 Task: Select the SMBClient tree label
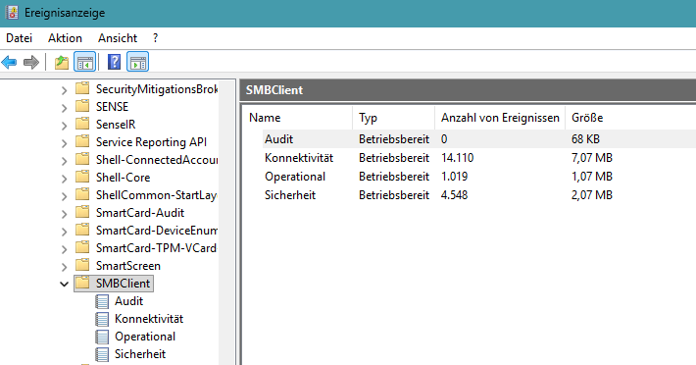(x=123, y=284)
